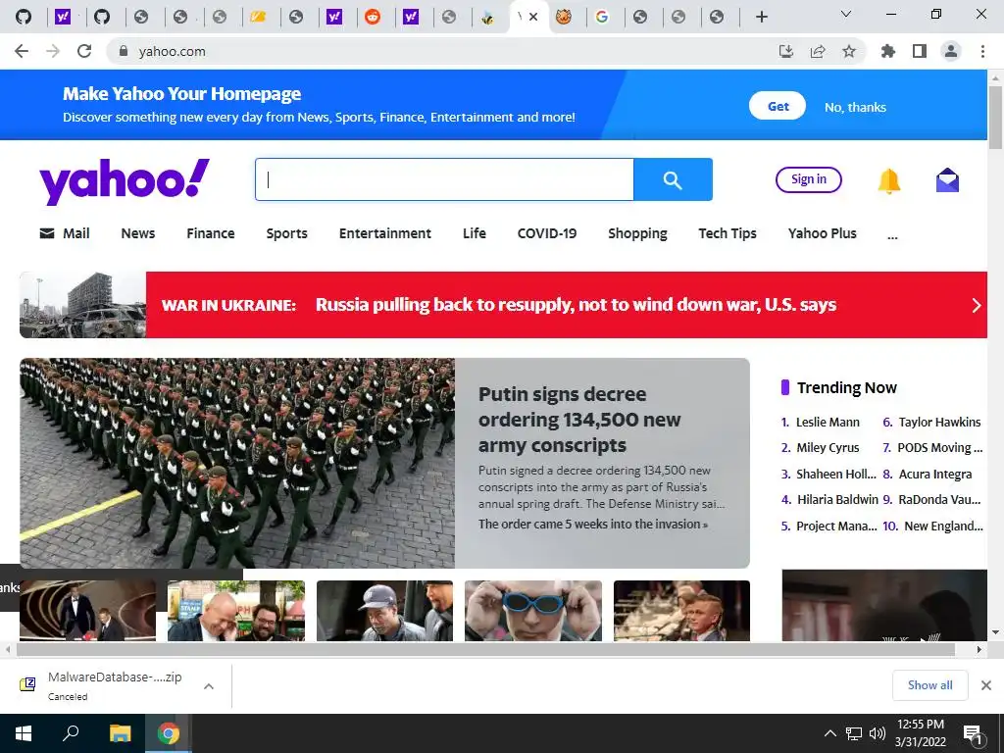
Task: Open the Chrome profile avatar
Action: (x=951, y=51)
